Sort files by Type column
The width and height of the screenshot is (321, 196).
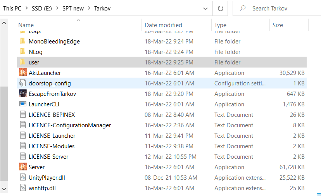[x=220, y=25]
